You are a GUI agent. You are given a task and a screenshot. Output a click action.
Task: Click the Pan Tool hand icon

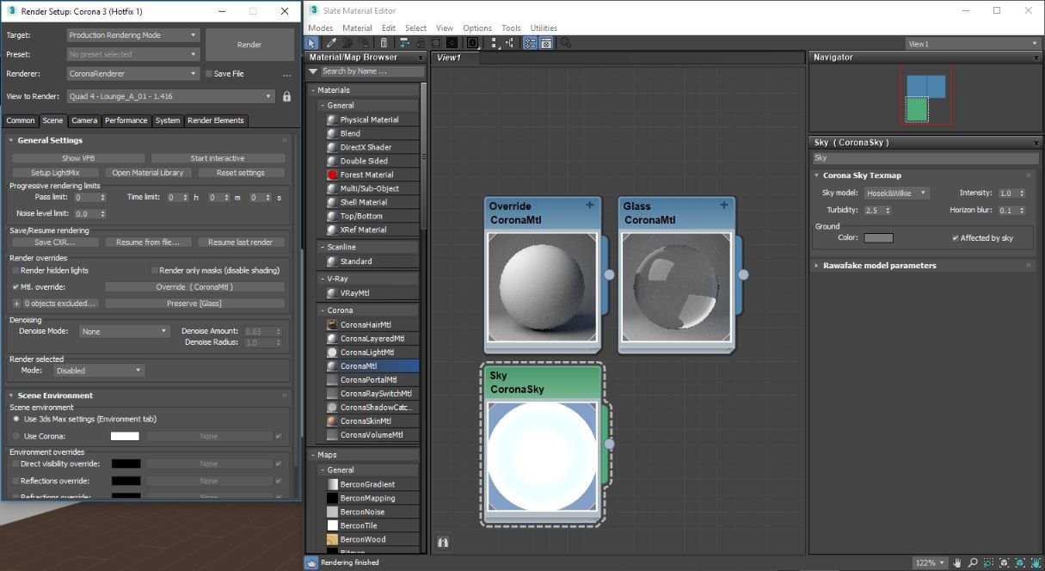(x=956, y=563)
